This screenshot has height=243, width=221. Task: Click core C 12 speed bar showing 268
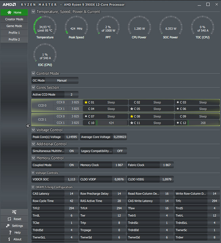click(203, 123)
